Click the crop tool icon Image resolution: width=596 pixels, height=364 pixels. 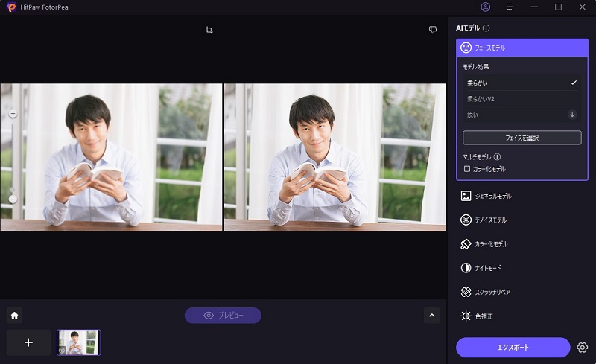click(209, 31)
